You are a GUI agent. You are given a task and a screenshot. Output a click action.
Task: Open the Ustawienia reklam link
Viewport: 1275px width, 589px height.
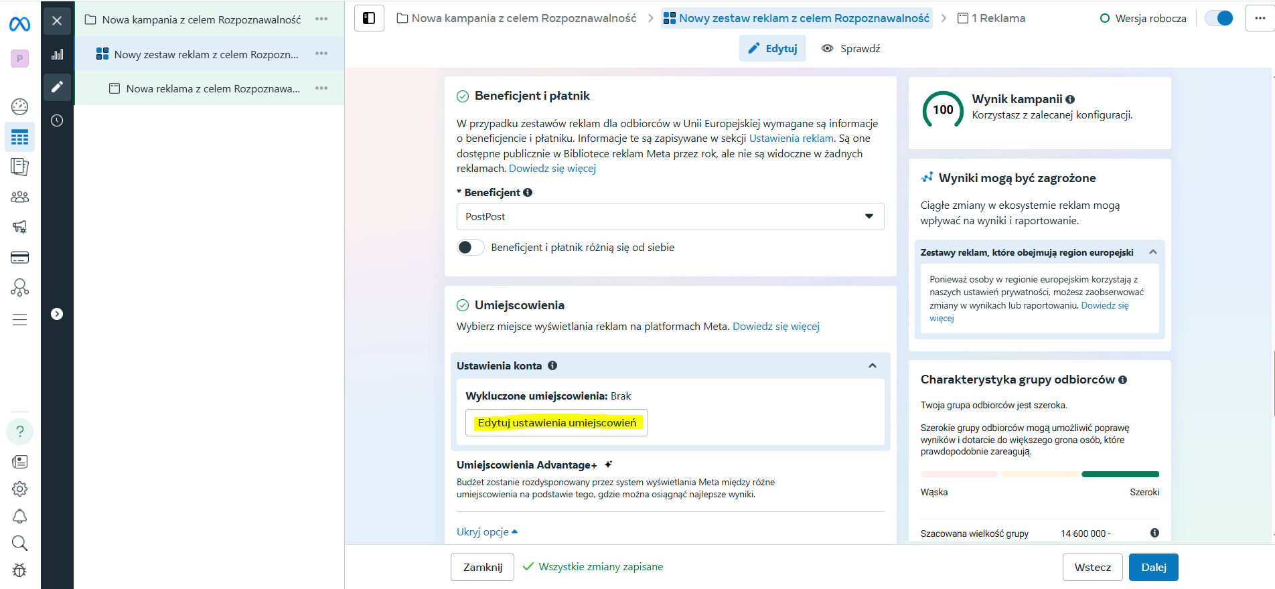pyautogui.click(x=792, y=139)
